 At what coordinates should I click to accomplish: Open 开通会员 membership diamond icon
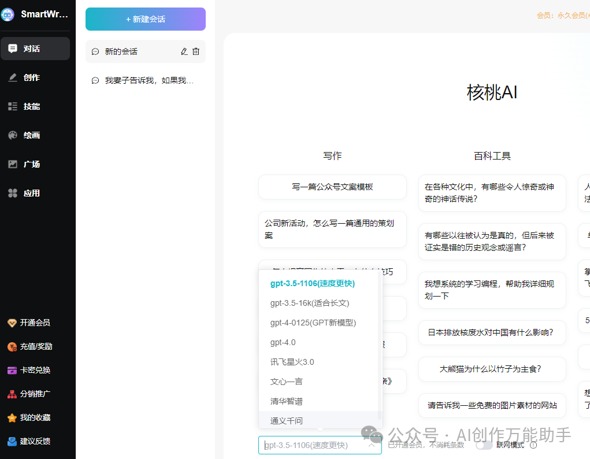[x=12, y=323]
